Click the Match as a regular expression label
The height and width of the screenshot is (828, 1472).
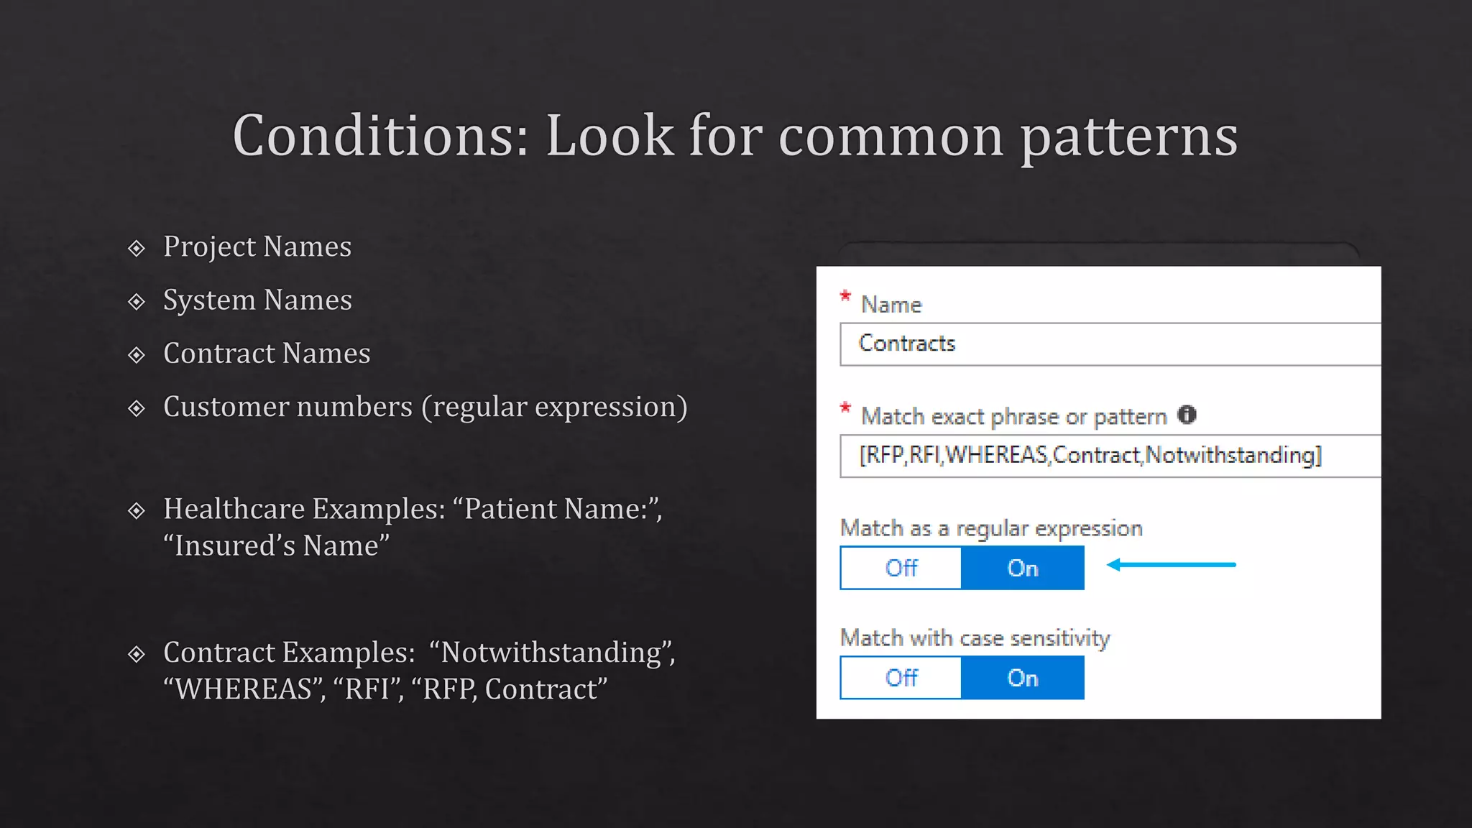coord(991,528)
